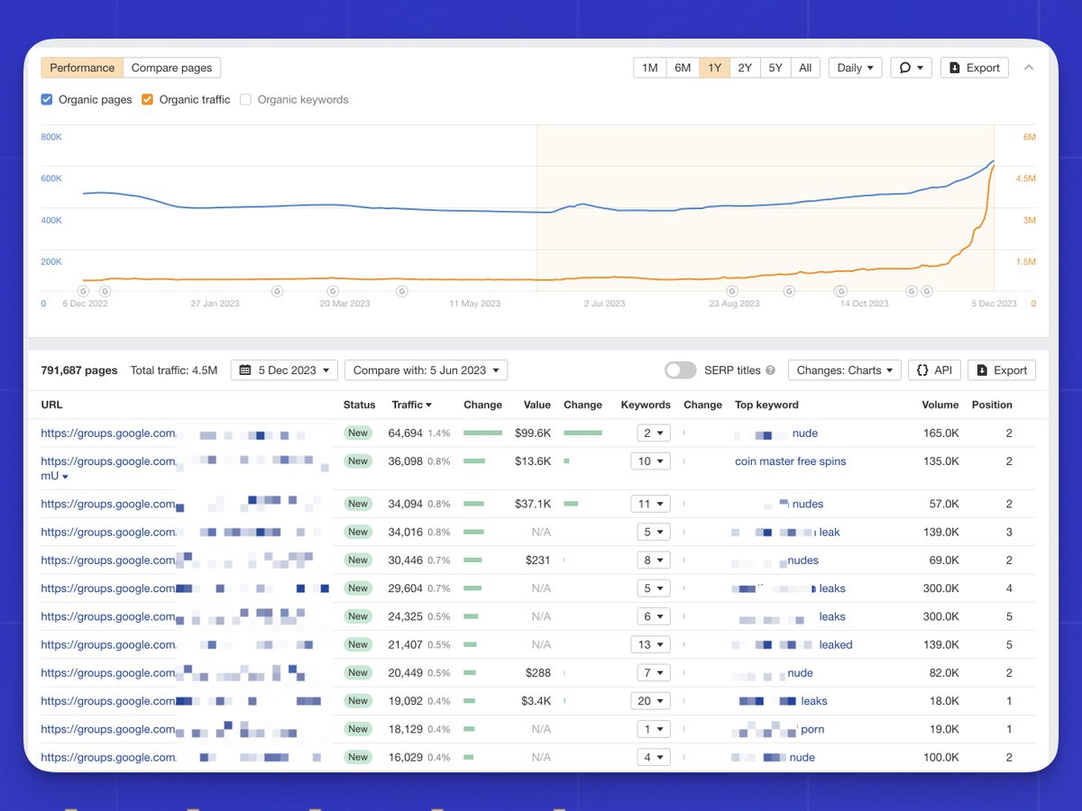Open the annotations comment dropdown
Viewport: 1082px width, 811px height.
click(x=911, y=68)
